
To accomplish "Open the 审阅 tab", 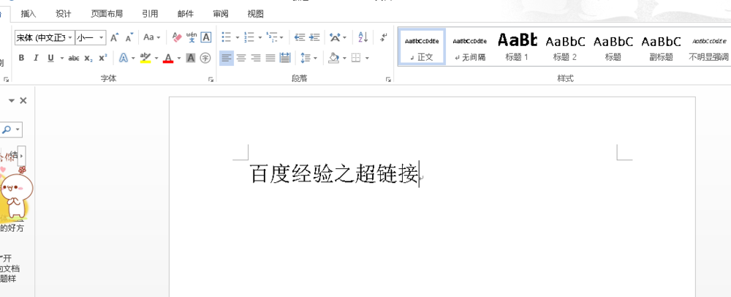I will click(221, 14).
